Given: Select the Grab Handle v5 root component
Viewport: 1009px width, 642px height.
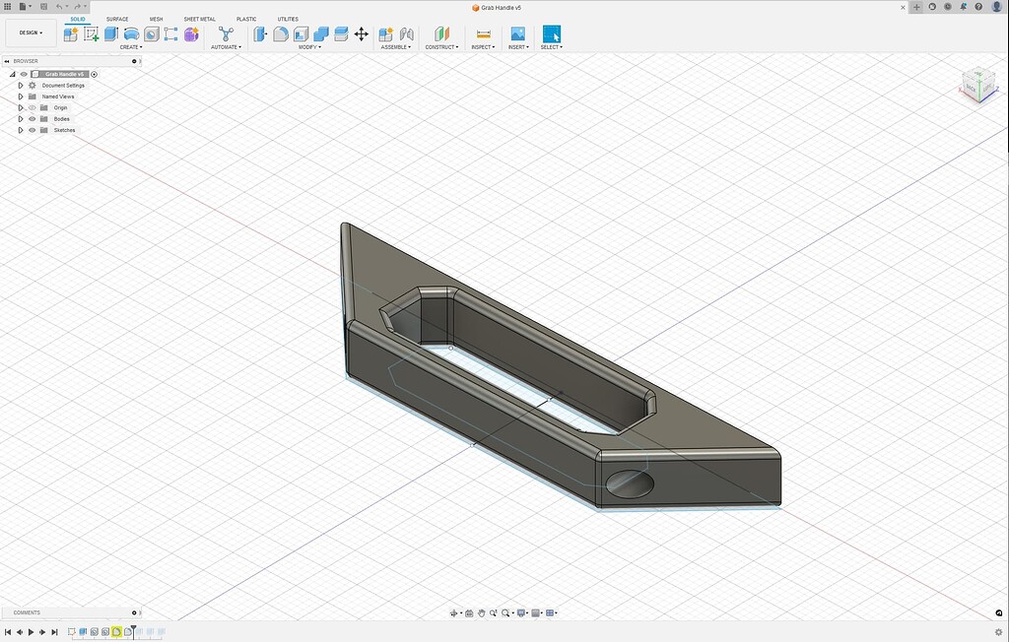Looking at the screenshot, I should click(64, 74).
